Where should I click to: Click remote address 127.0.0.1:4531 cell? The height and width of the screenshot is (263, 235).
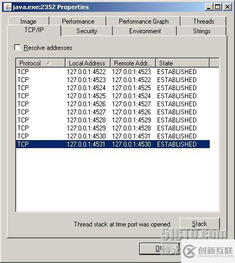point(131,136)
